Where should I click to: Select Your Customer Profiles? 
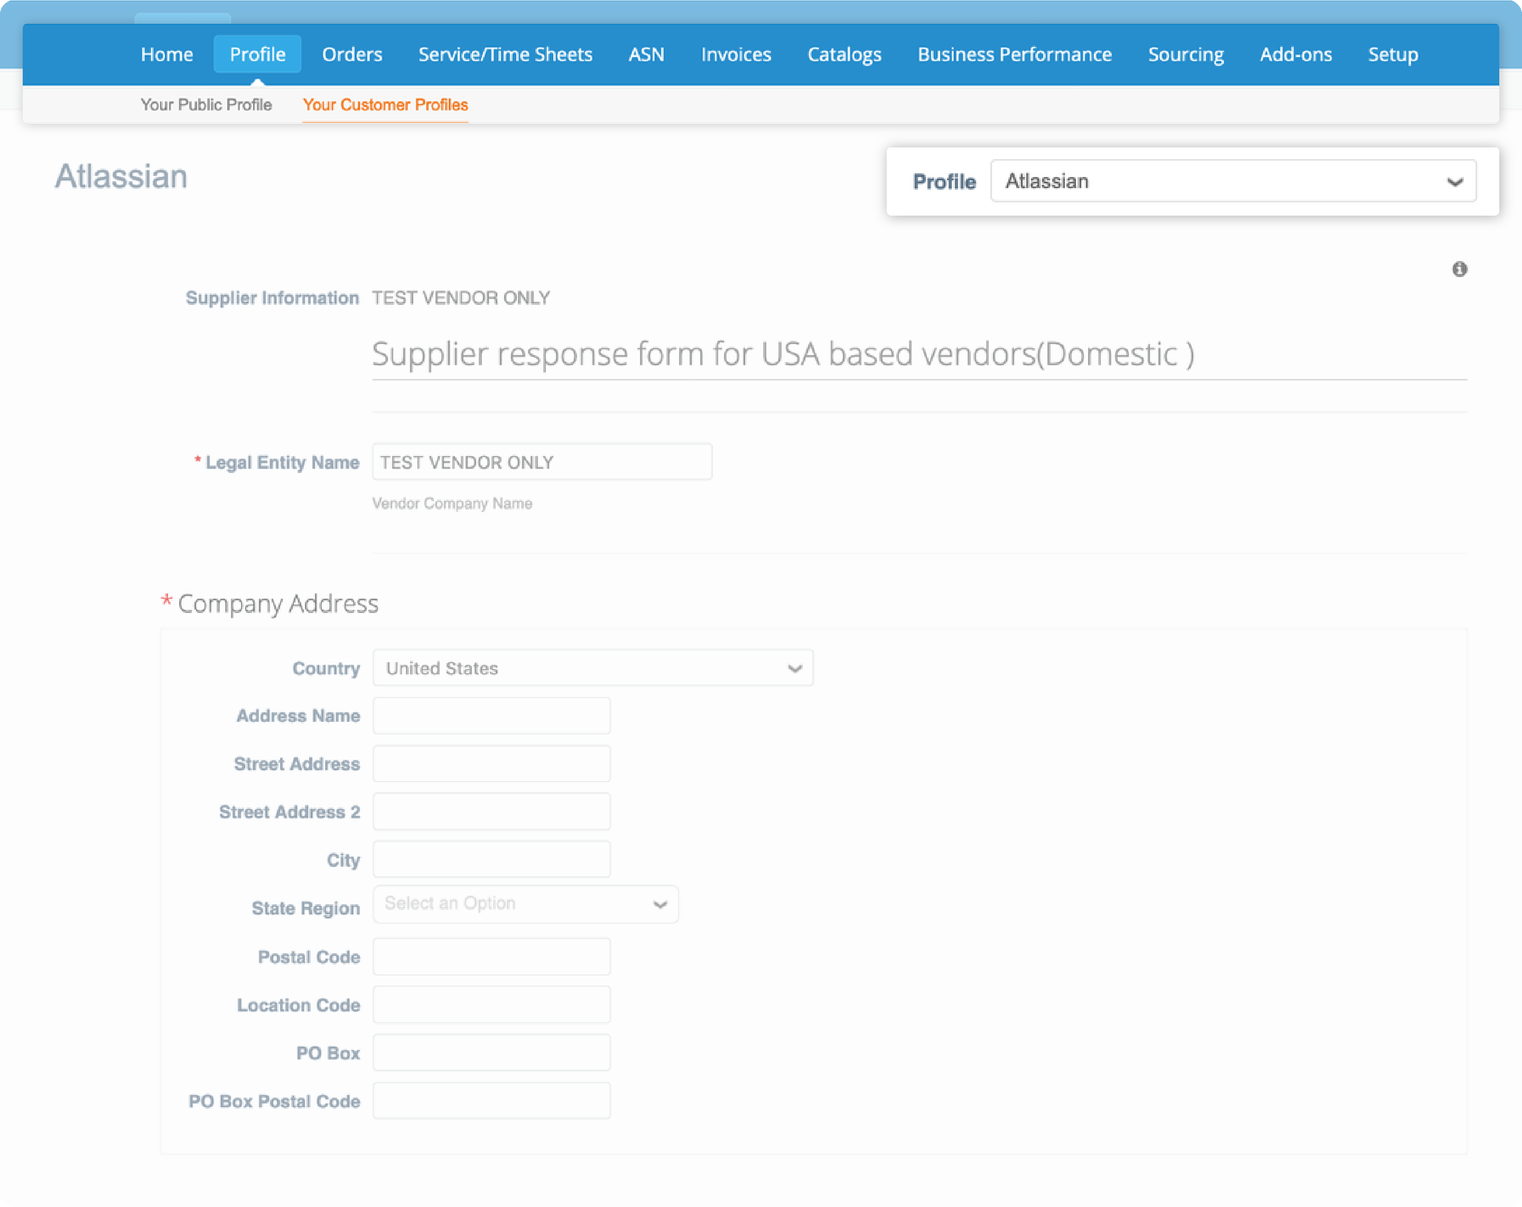pos(385,105)
